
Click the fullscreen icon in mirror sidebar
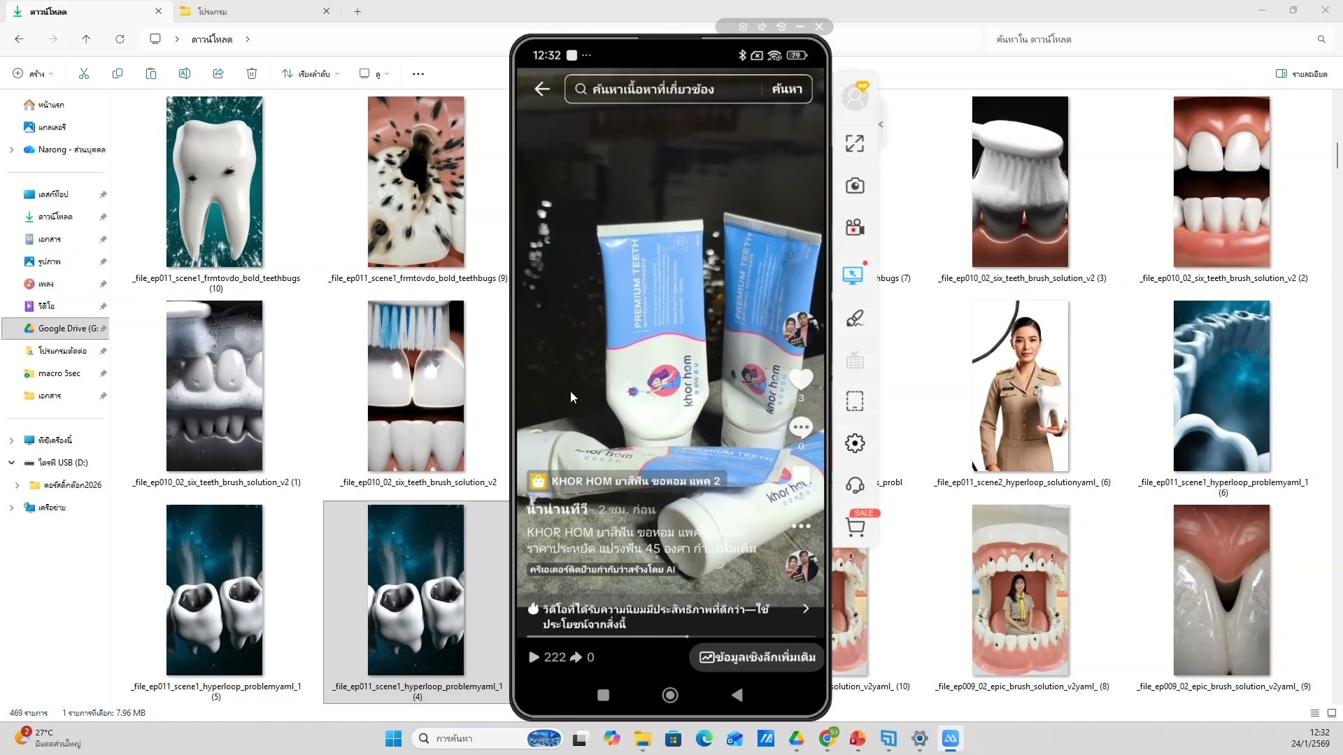click(x=854, y=143)
